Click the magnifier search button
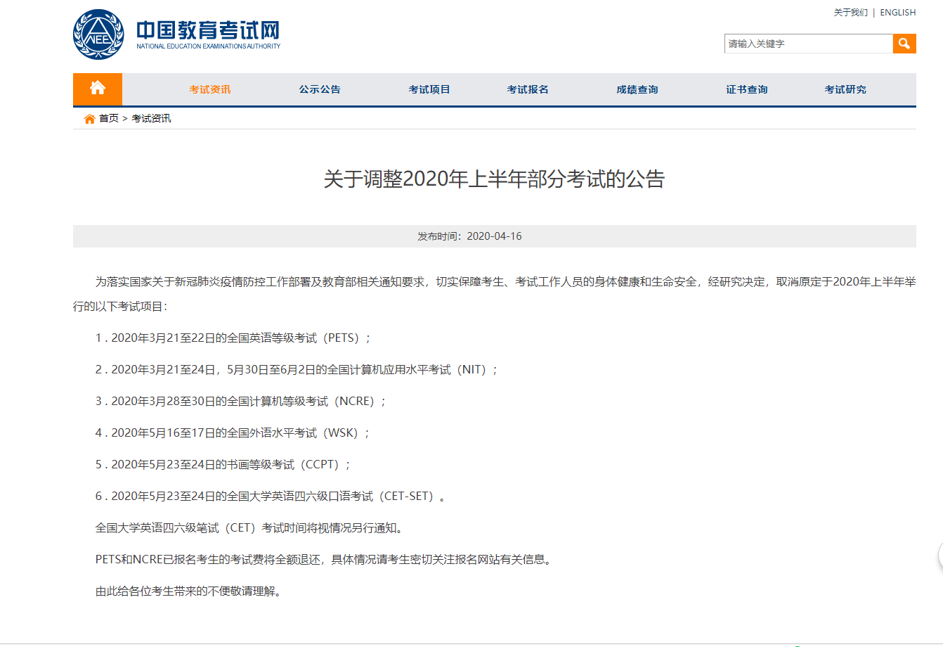 pyautogui.click(x=904, y=44)
